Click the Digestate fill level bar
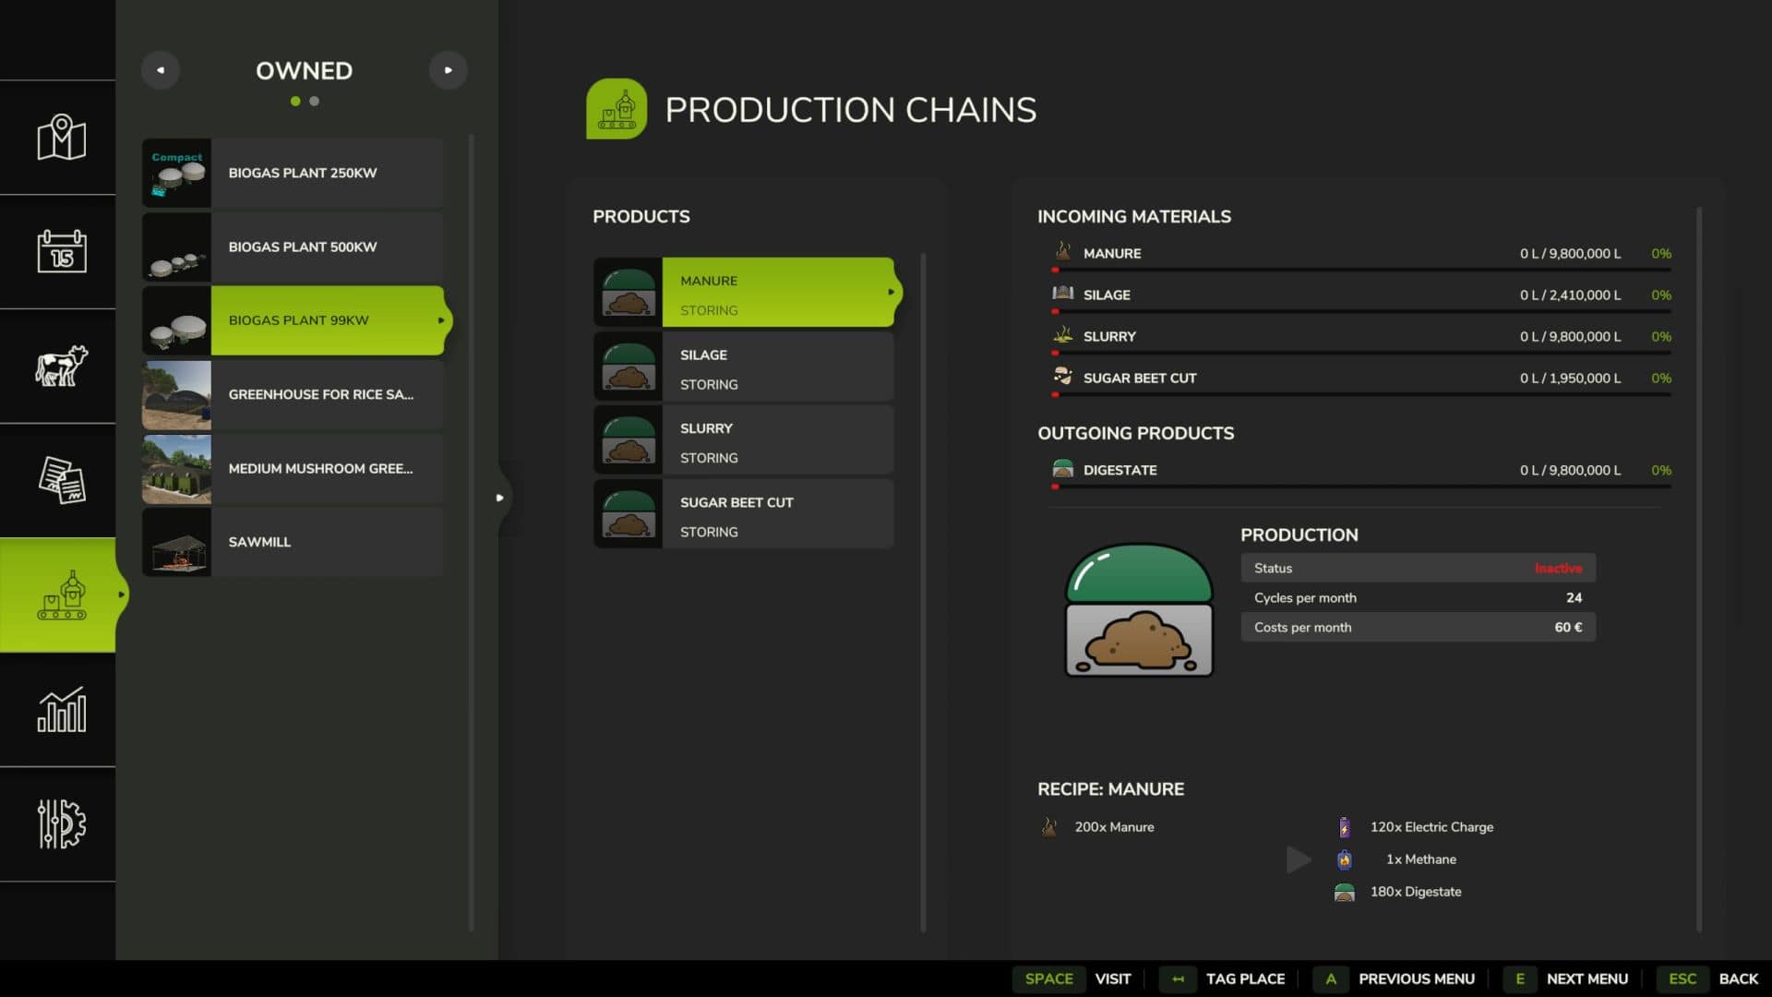Screen dimensions: 1772x997 (x=1361, y=486)
